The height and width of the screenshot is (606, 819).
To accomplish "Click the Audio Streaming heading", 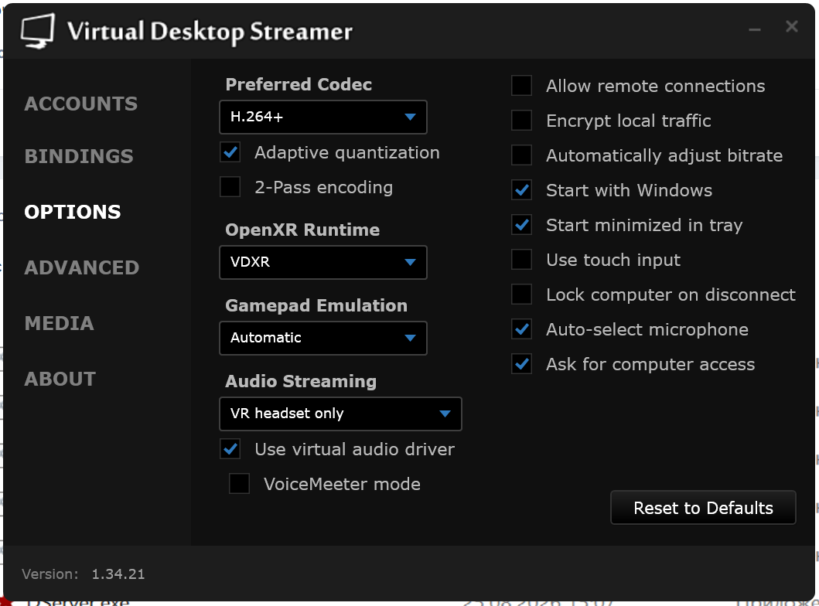I will click(x=300, y=381).
